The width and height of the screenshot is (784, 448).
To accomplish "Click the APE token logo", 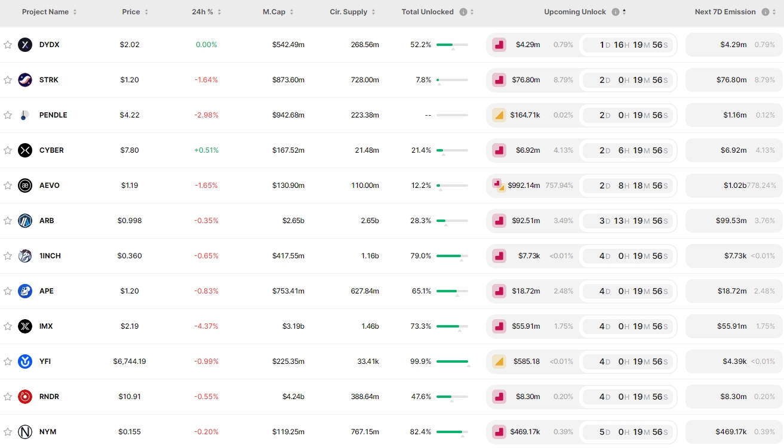I will tap(25, 291).
